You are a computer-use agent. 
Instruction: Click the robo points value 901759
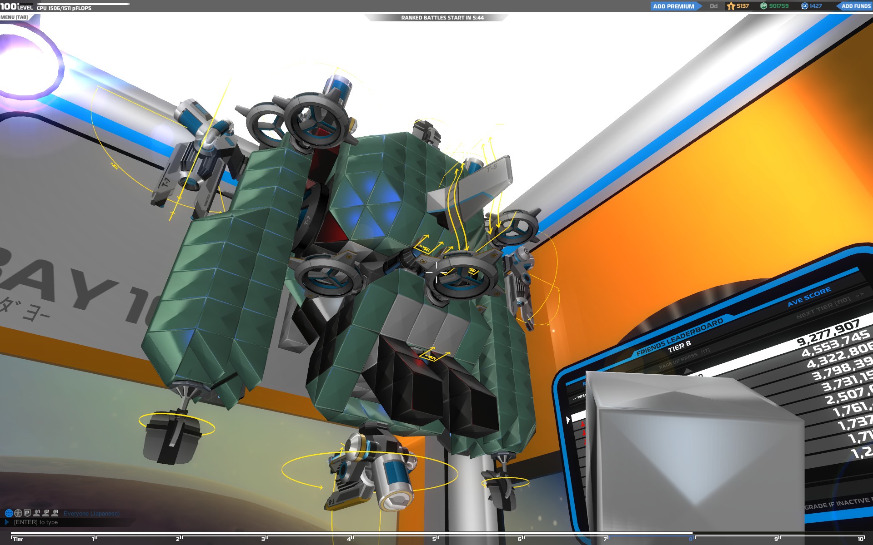[x=779, y=6]
